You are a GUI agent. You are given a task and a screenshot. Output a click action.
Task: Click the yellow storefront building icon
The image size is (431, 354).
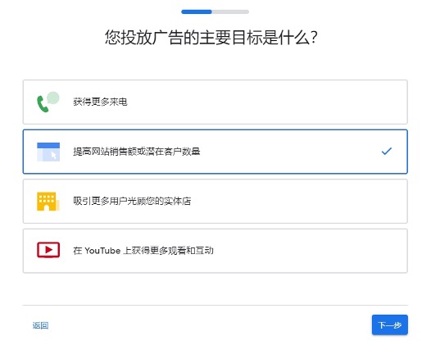48,202
